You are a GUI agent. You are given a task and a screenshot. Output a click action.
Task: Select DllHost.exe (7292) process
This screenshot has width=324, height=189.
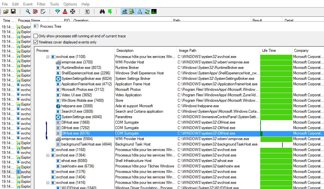click(75, 128)
